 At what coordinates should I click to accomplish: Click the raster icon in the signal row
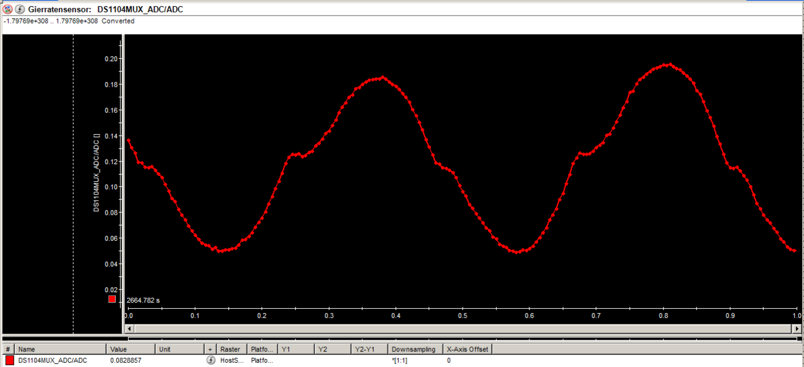click(210, 360)
